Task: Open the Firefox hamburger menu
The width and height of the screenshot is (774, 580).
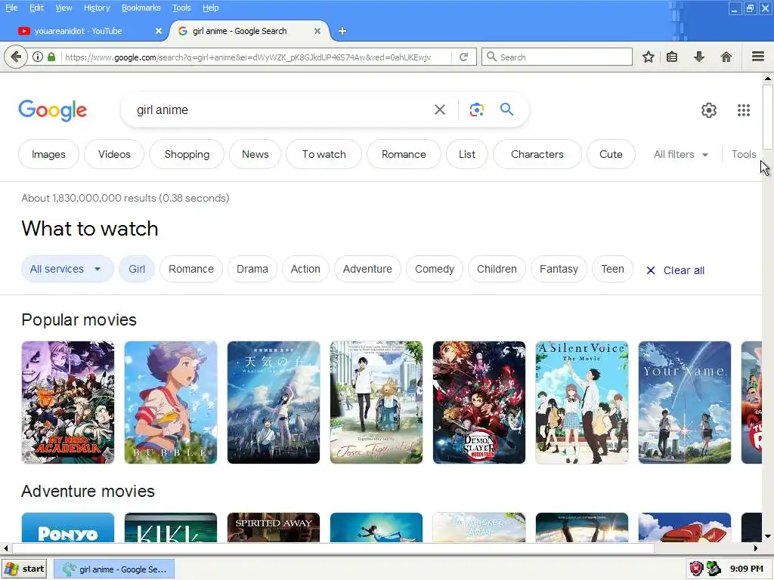Action: coord(758,57)
